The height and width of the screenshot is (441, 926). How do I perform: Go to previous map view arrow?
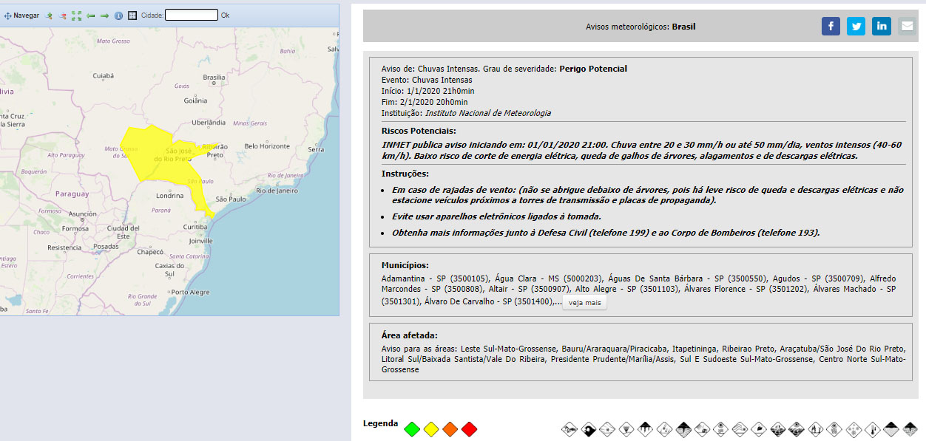pyautogui.click(x=90, y=16)
